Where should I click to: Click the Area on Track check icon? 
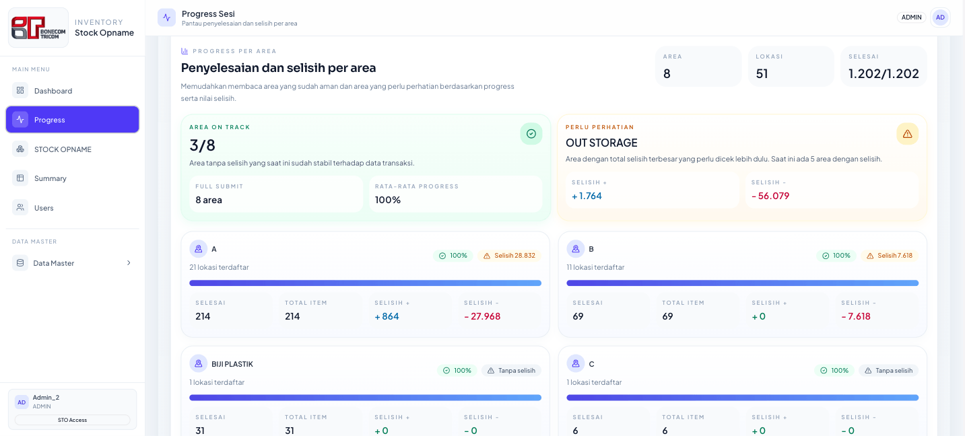pyautogui.click(x=531, y=134)
